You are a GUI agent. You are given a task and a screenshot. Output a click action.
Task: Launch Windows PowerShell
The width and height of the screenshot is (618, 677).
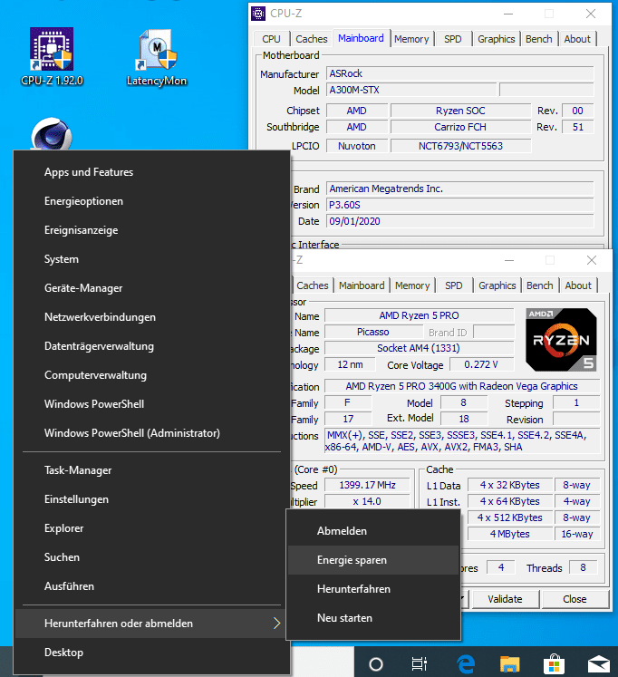pos(151,404)
